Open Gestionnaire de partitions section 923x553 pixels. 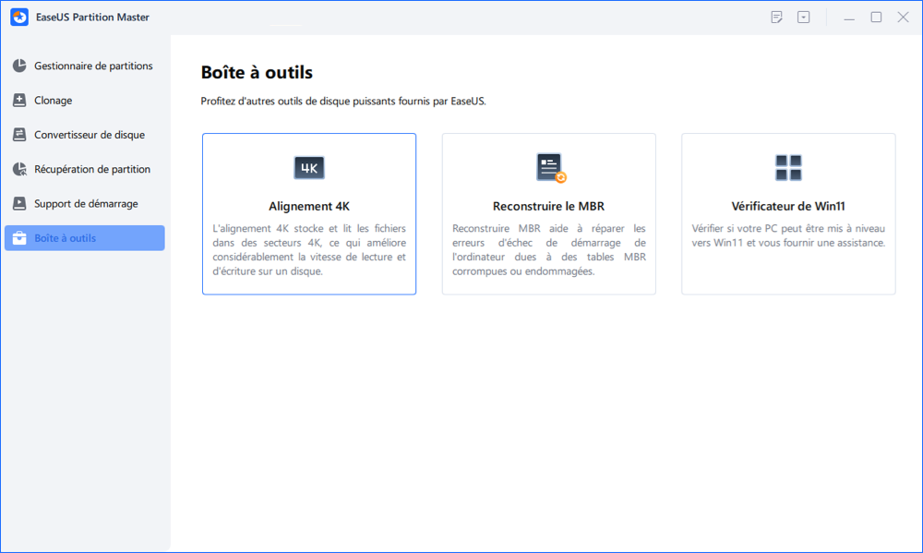(85, 66)
